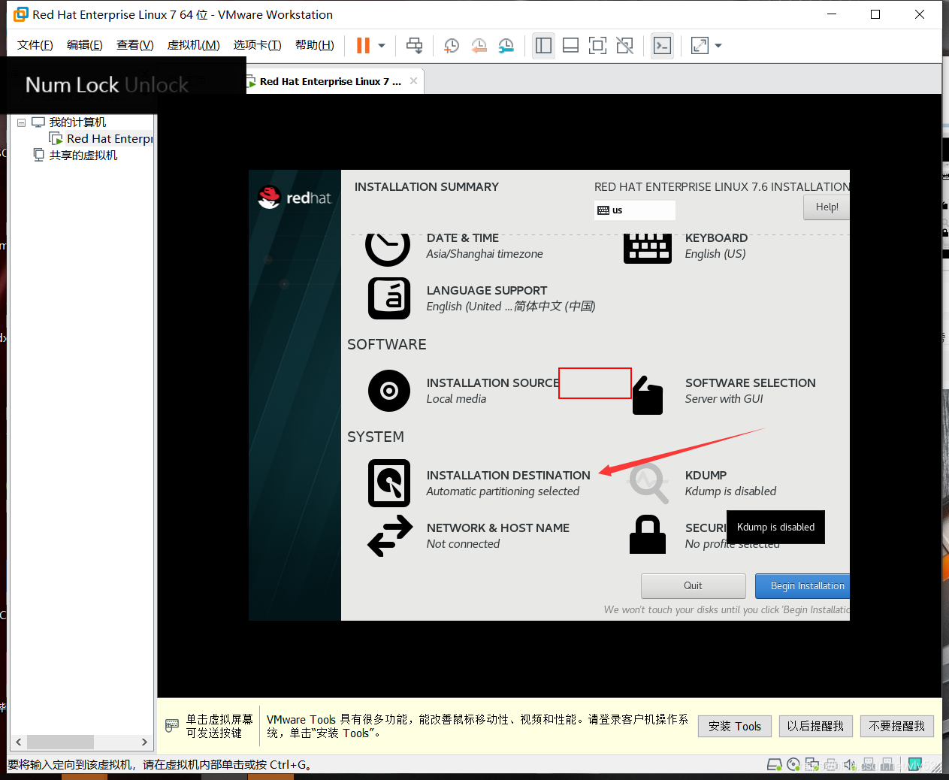Open Installation Source disc icon

[389, 391]
